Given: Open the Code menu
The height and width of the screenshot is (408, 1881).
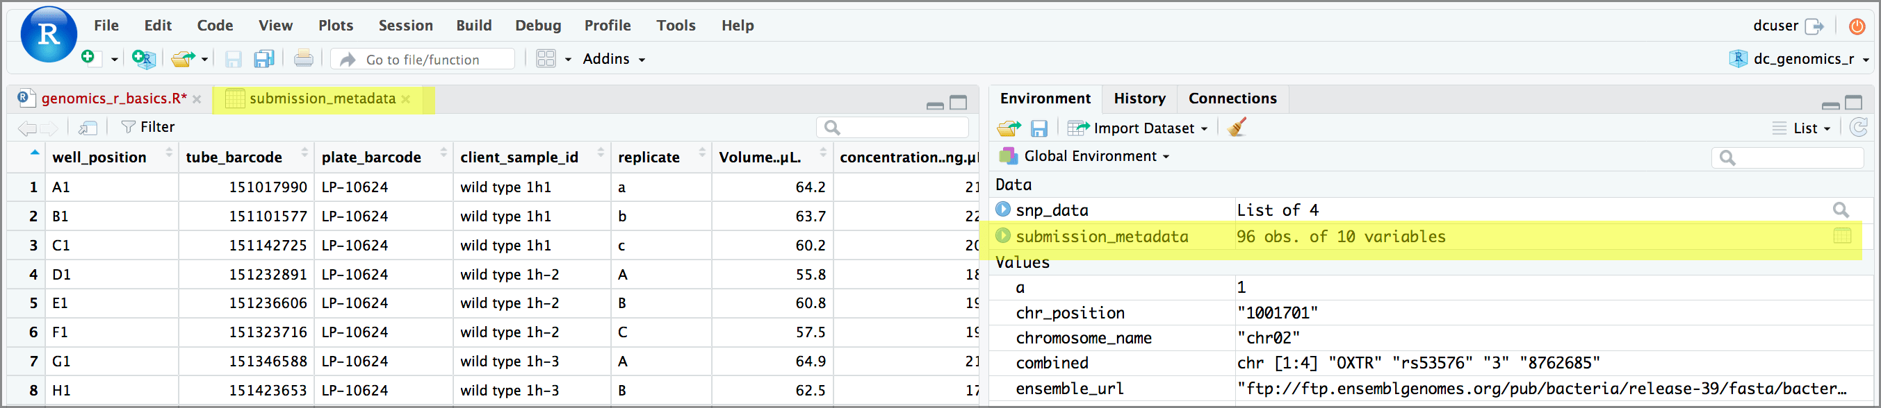Looking at the screenshot, I should (215, 26).
